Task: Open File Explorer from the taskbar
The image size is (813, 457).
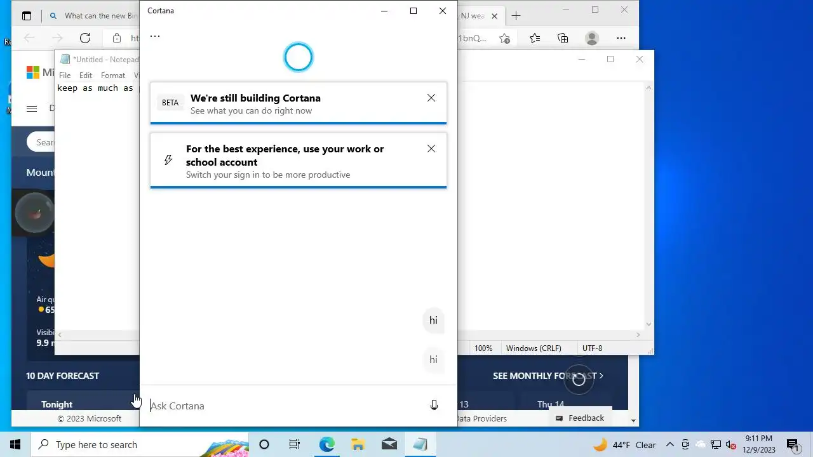Action: pos(358,444)
